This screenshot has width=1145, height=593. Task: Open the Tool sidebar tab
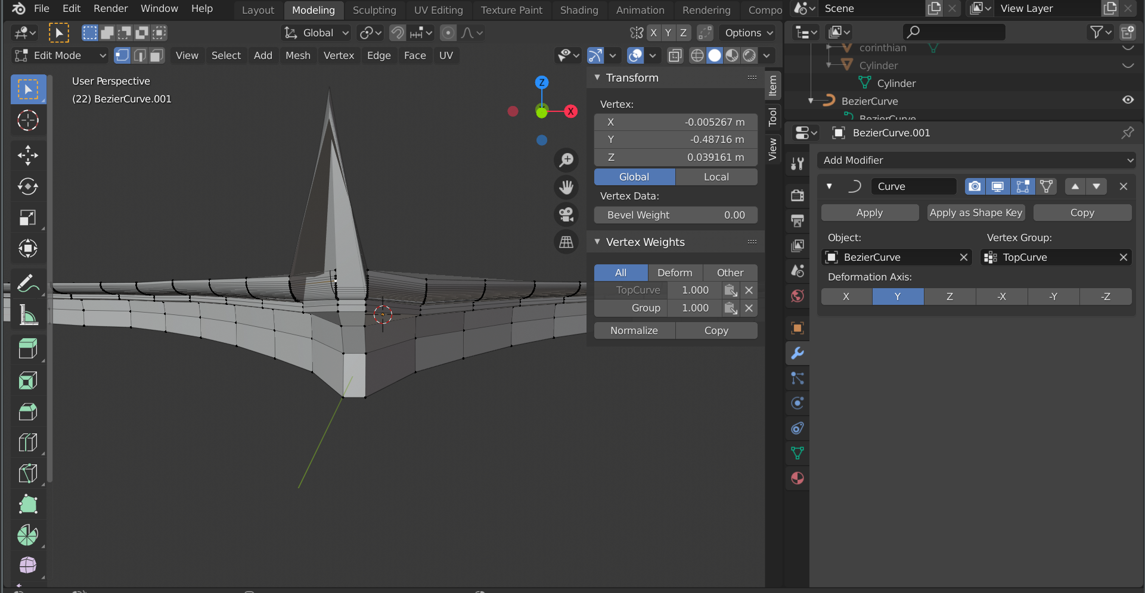point(773,117)
